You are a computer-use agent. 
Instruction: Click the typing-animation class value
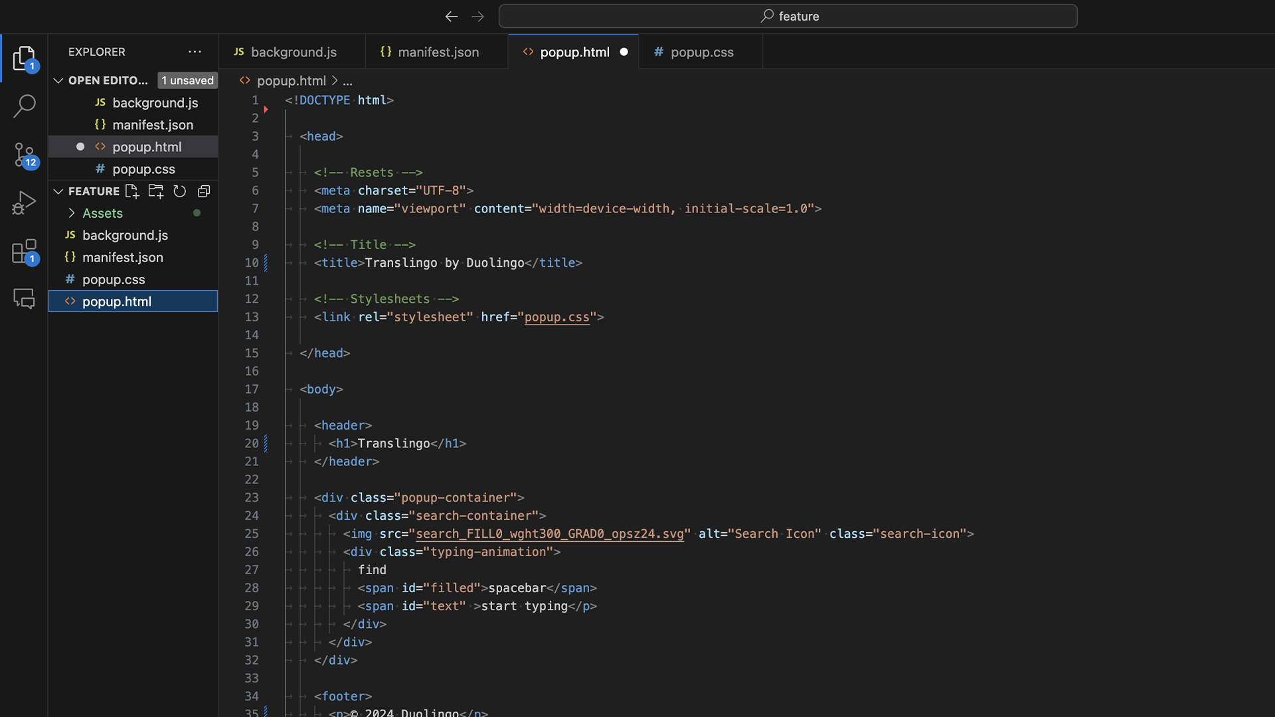coord(488,552)
